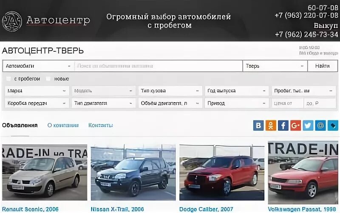Open the Dodge Caliber, 2007 listing link
The image size is (340, 213).
[x=206, y=209]
